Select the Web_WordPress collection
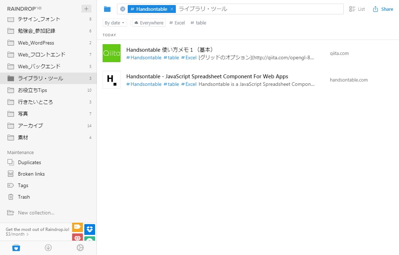The image size is (399, 255). point(48,43)
